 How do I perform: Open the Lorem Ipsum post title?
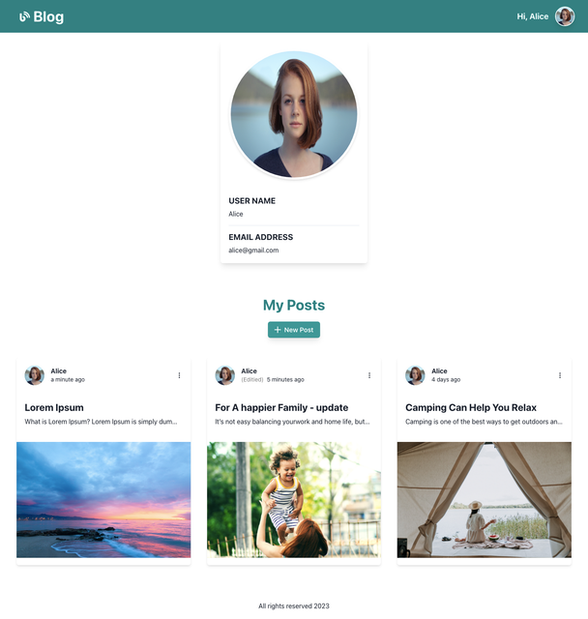tap(54, 407)
